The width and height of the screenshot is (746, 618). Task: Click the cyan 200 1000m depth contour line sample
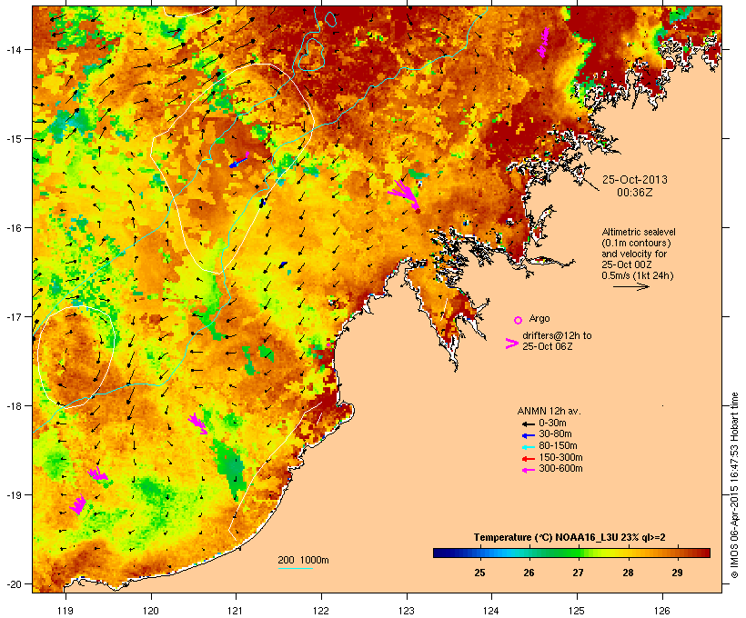[296, 568]
